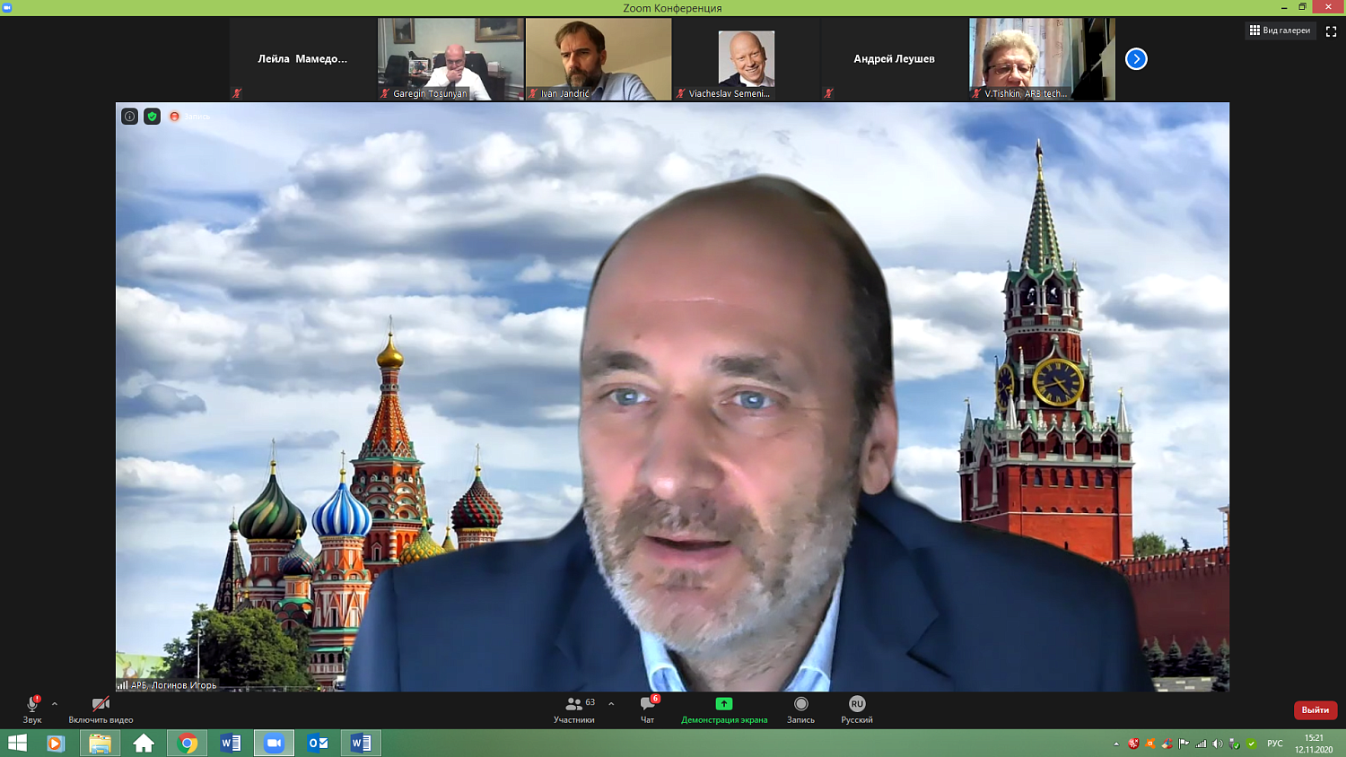Image resolution: width=1346 pixels, height=757 pixels.
Task: Click orange Avast tray icon
Action: (x=1150, y=744)
